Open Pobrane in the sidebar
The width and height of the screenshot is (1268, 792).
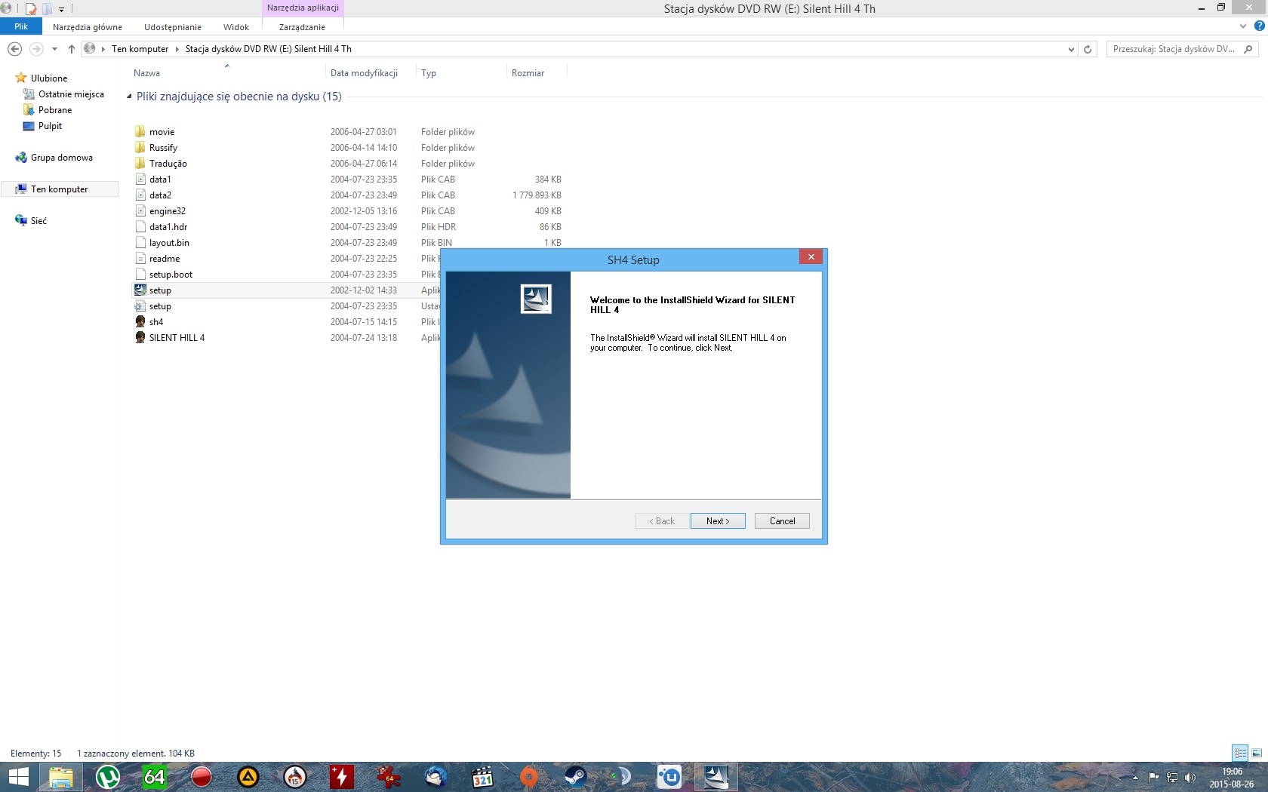(x=55, y=110)
